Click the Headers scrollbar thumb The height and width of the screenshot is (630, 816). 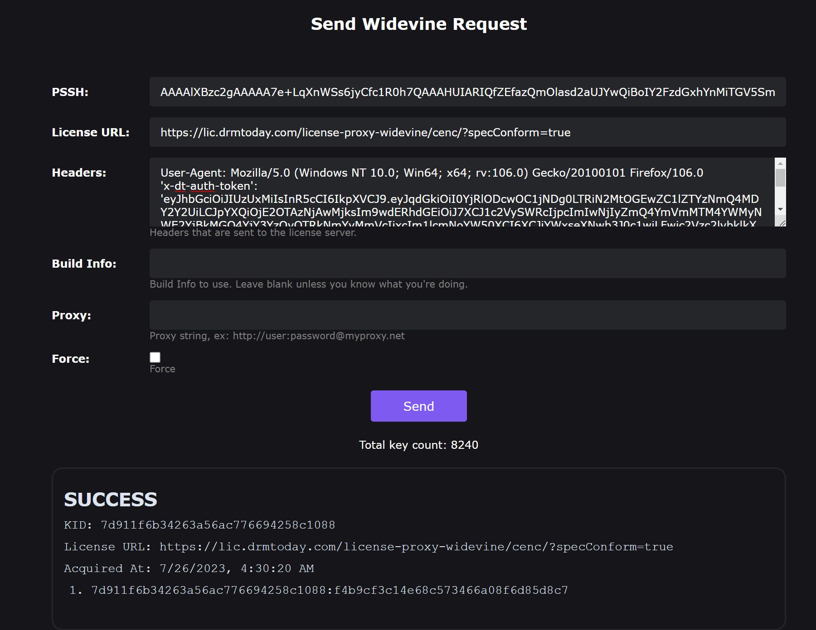pos(780,178)
